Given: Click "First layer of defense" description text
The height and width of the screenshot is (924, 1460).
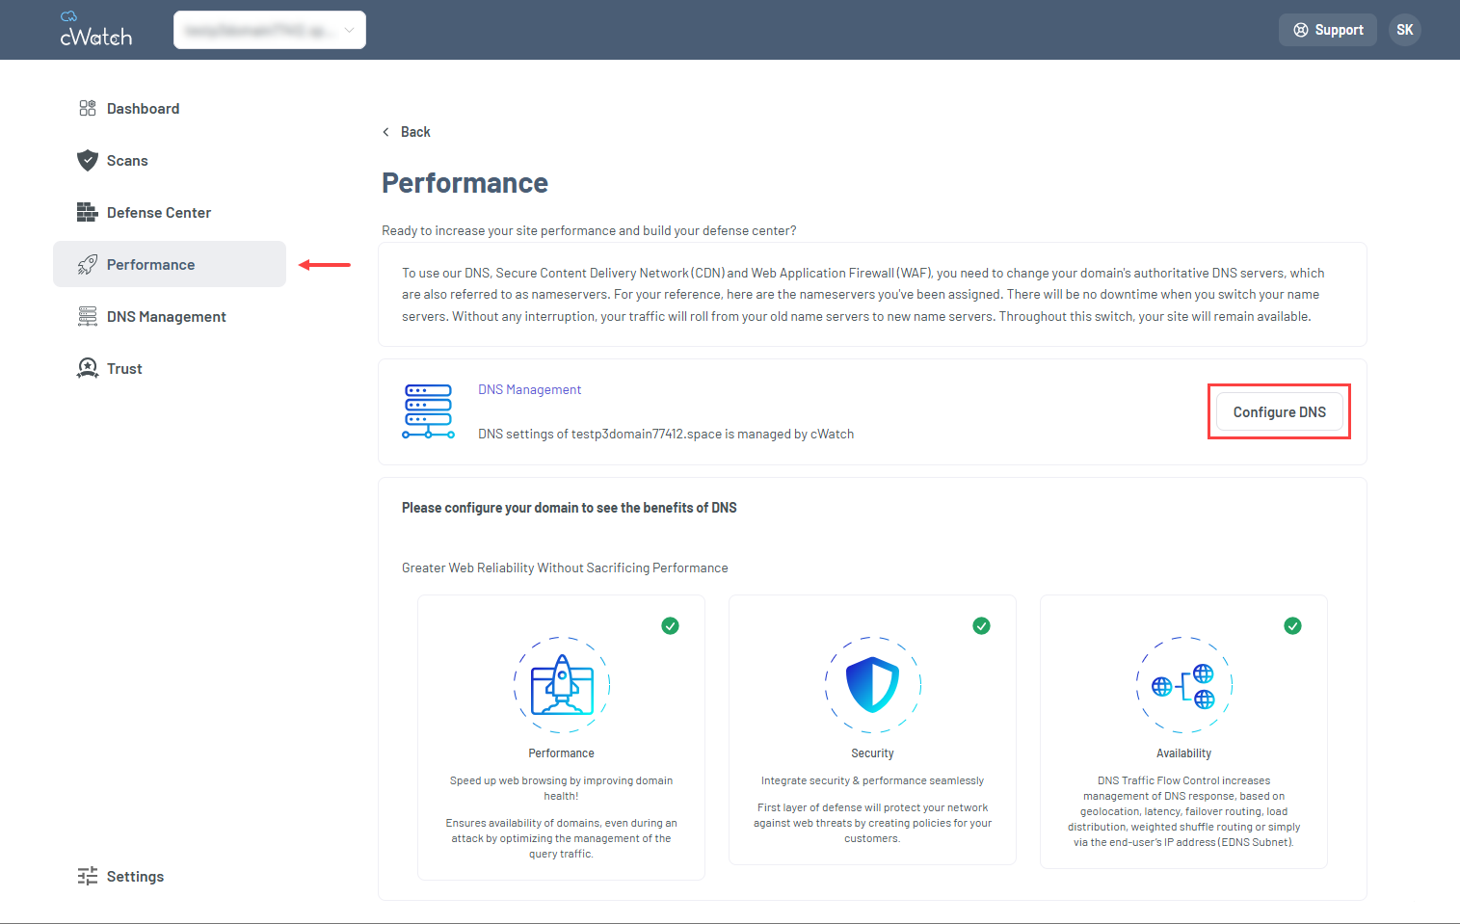Looking at the screenshot, I should pos(873,823).
